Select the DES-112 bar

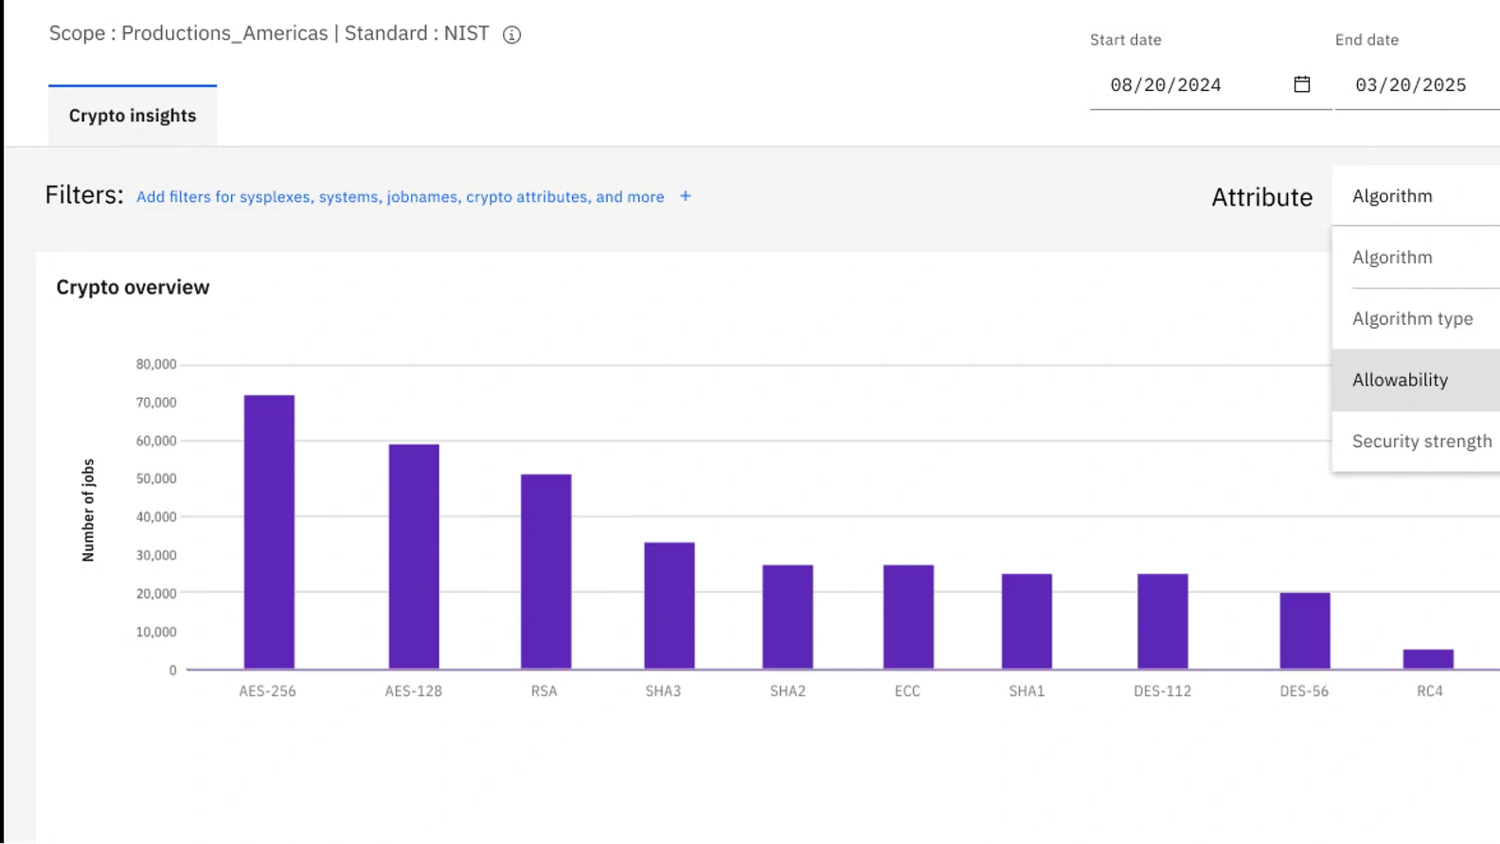tap(1162, 621)
